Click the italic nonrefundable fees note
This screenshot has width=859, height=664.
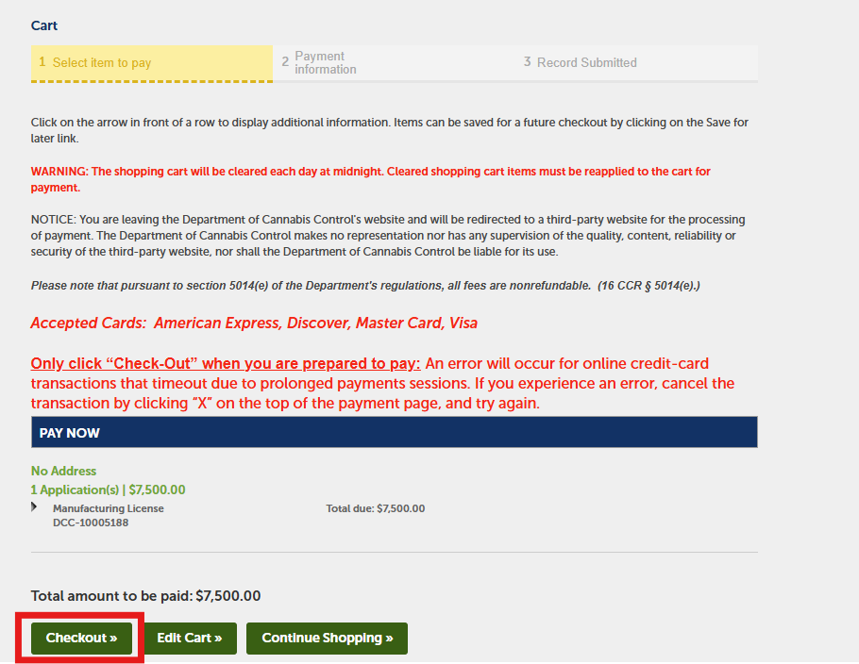click(x=365, y=286)
